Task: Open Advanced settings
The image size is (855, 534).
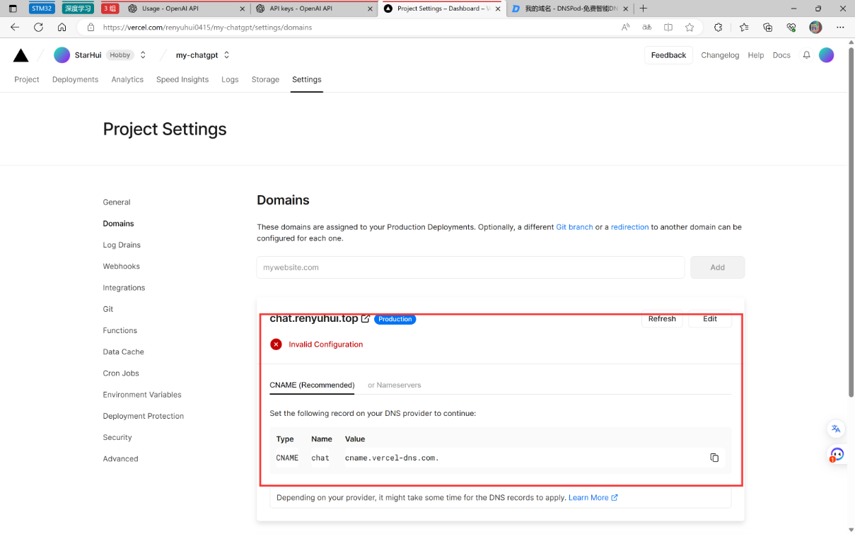Action: [x=120, y=459]
